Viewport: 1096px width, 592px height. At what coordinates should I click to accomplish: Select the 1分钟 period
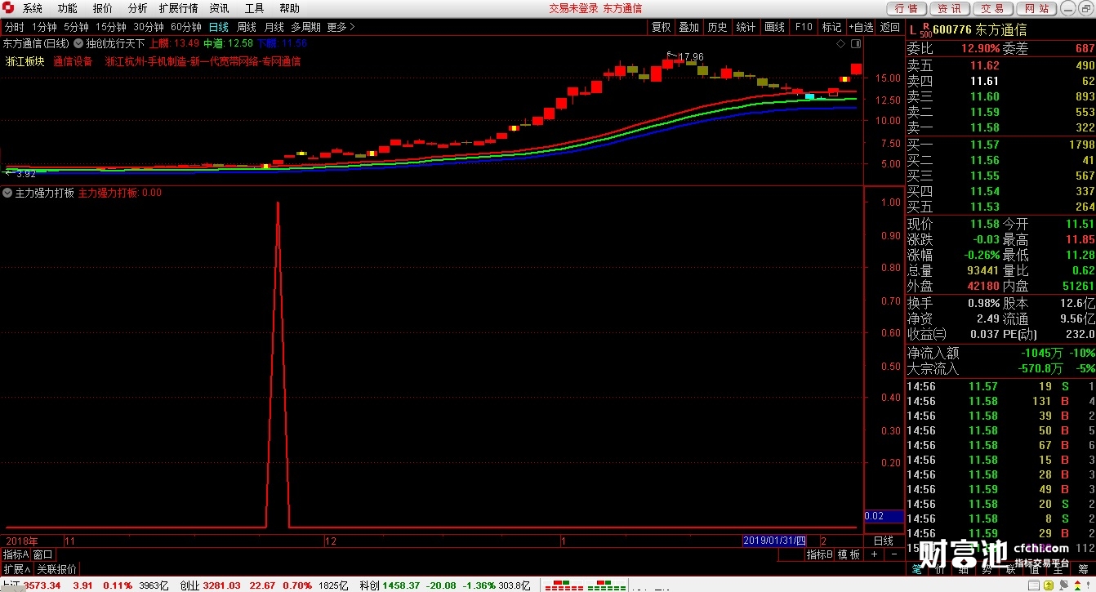[44, 27]
